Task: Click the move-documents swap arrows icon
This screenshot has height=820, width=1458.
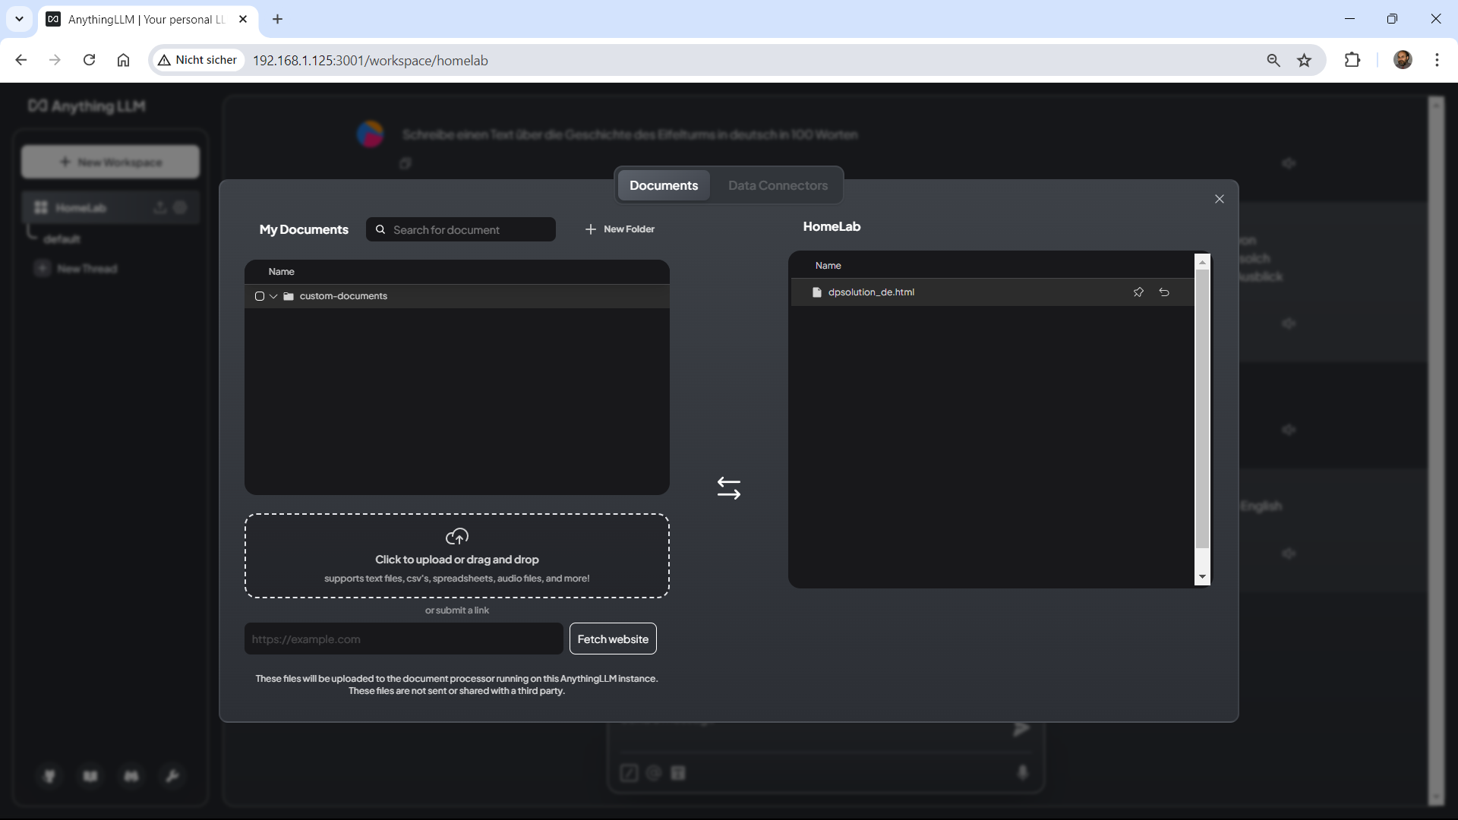Action: point(728,488)
